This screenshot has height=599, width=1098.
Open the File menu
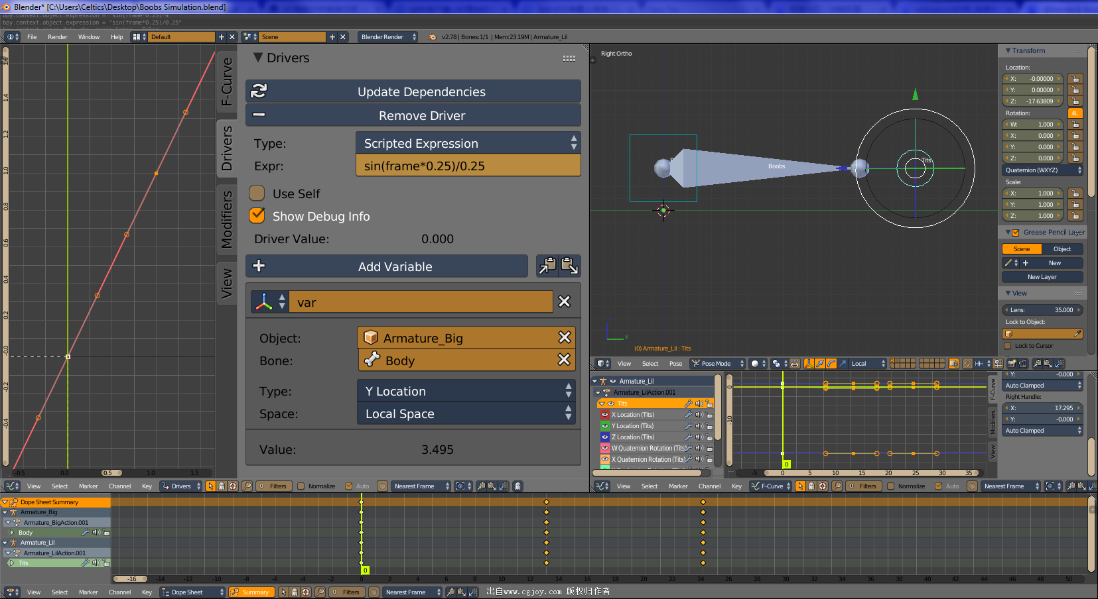tap(32, 37)
